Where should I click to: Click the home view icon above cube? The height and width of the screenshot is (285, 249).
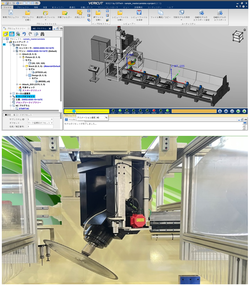[x=245, y=29]
